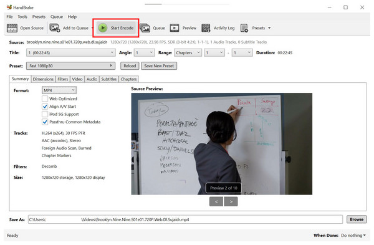The width and height of the screenshot is (374, 245).
Task: Click the HandBrake app logo in title bar
Action: click(9, 7)
